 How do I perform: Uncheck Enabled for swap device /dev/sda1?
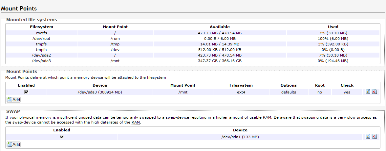(x=61, y=137)
